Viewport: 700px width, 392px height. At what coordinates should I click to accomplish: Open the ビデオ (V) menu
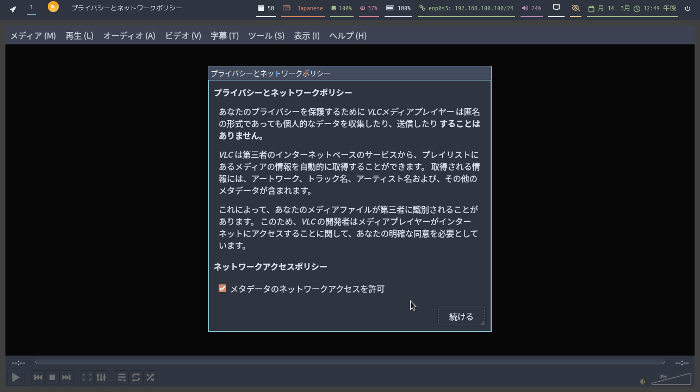(x=183, y=35)
